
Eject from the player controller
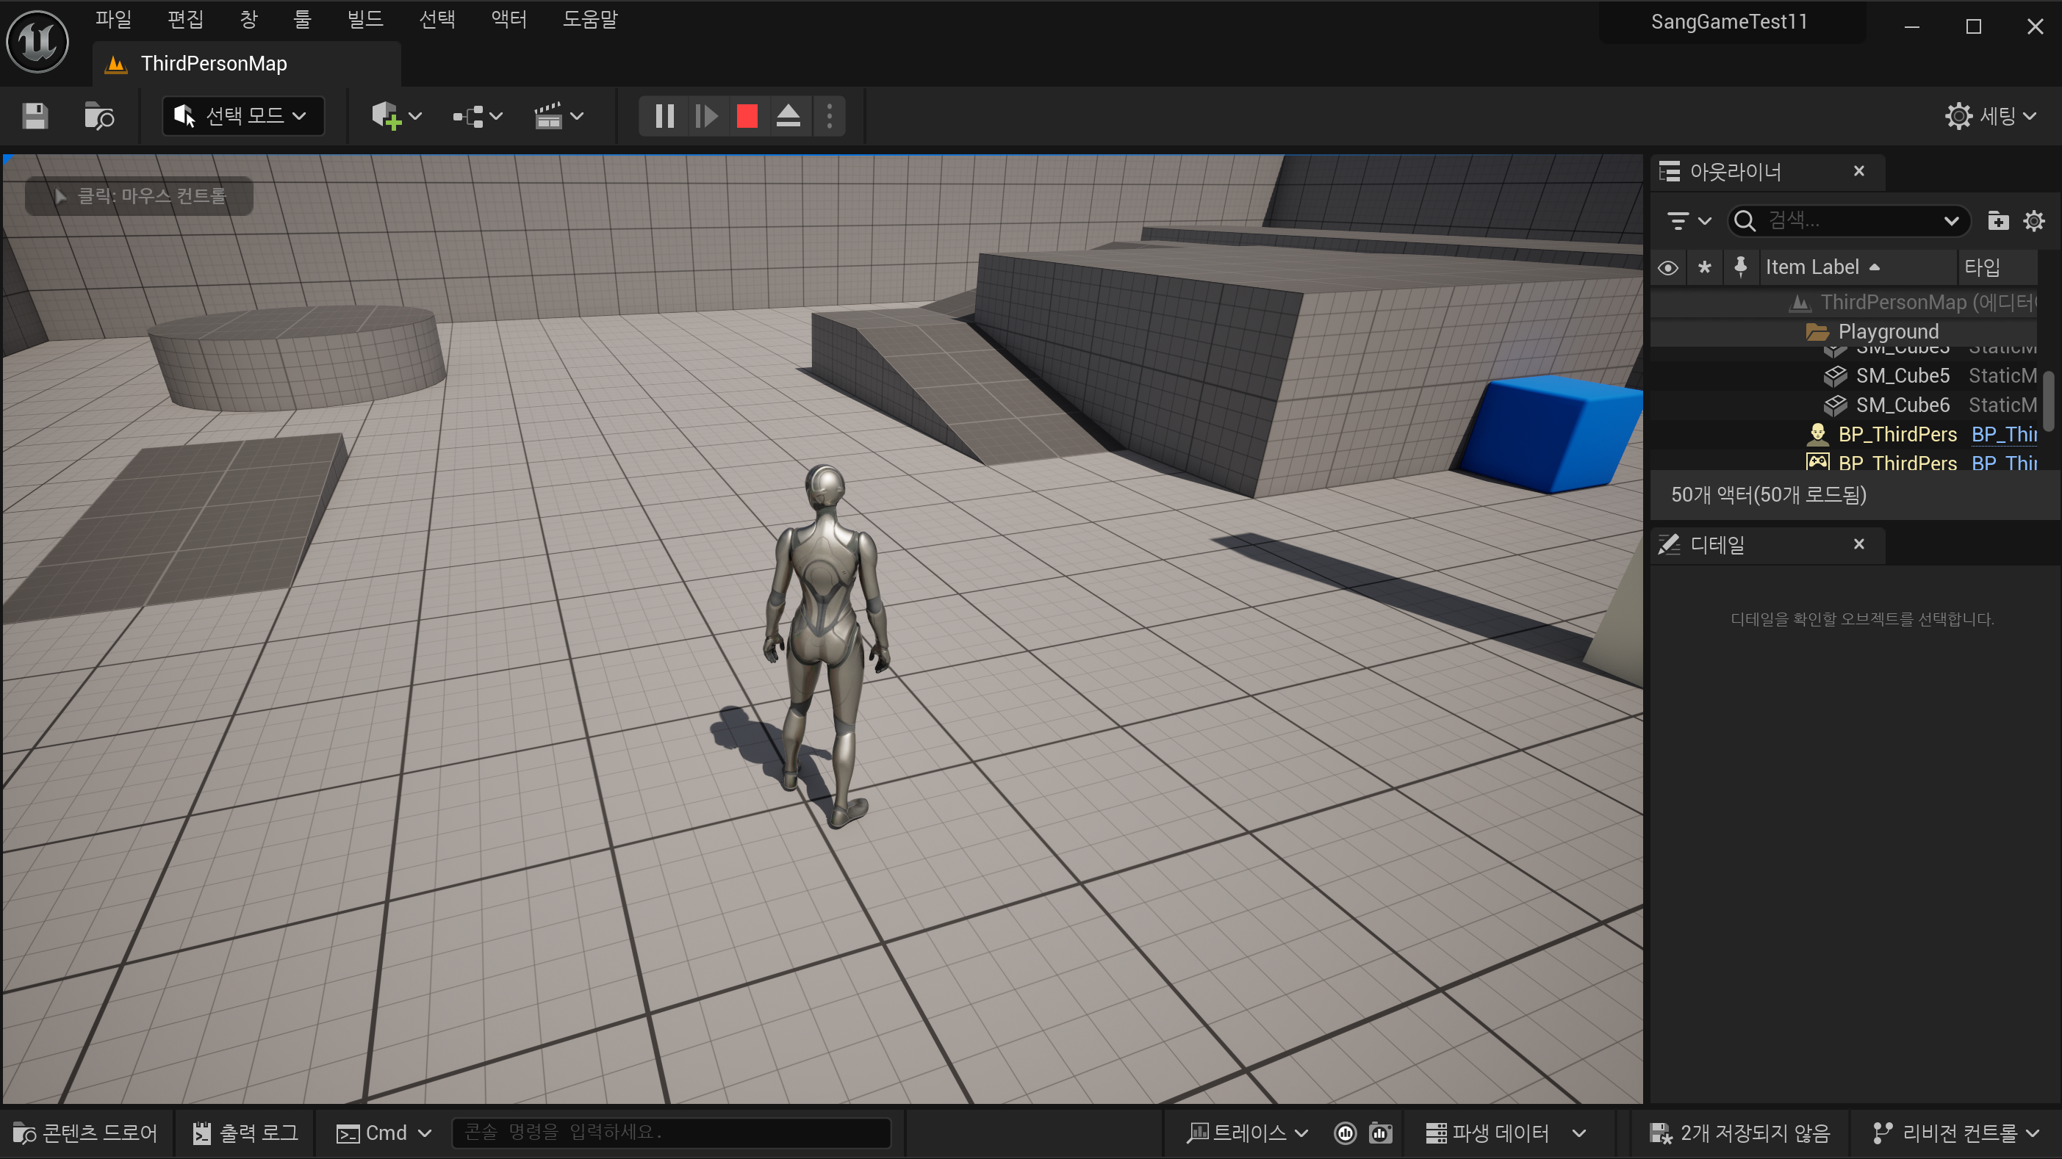788,116
